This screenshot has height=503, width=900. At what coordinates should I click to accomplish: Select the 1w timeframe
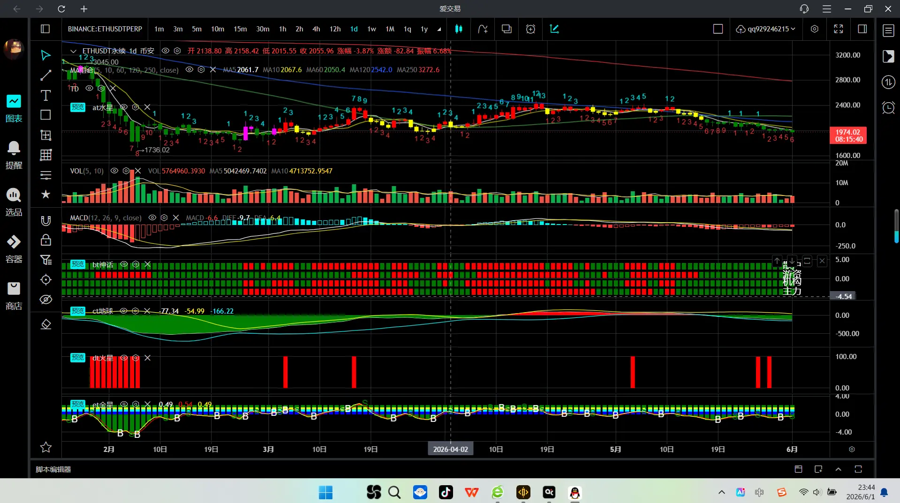[x=371, y=29]
